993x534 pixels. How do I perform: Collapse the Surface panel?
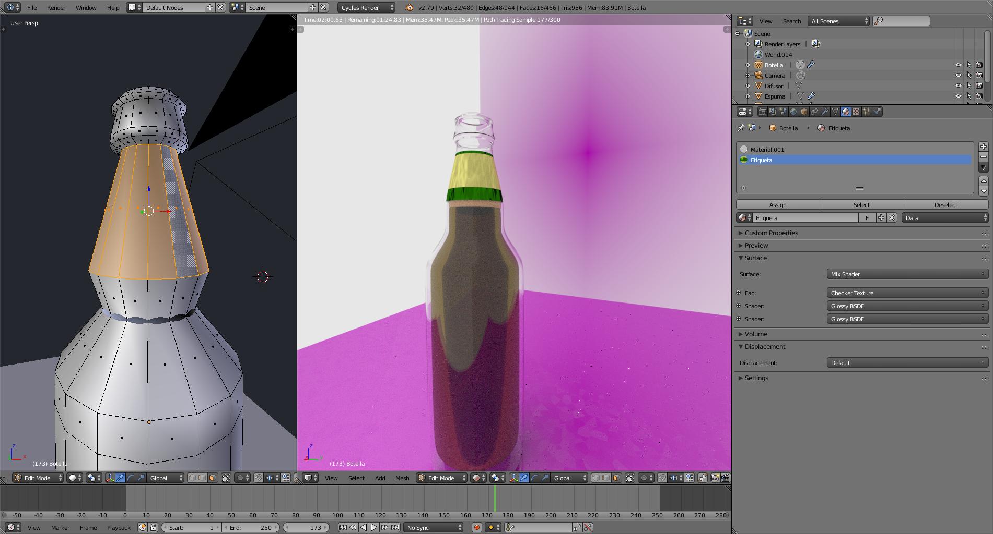(755, 258)
